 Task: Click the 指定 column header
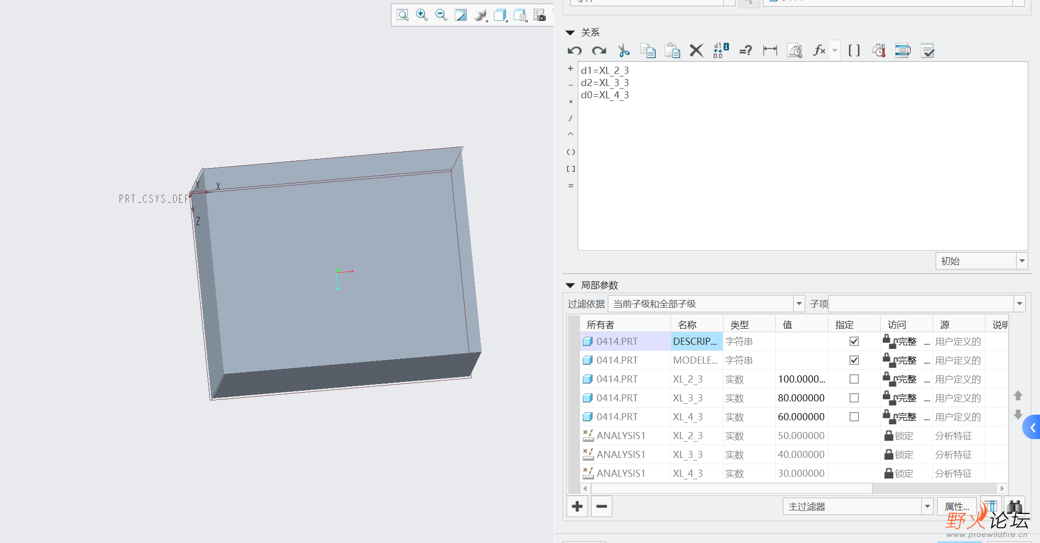[x=854, y=324]
